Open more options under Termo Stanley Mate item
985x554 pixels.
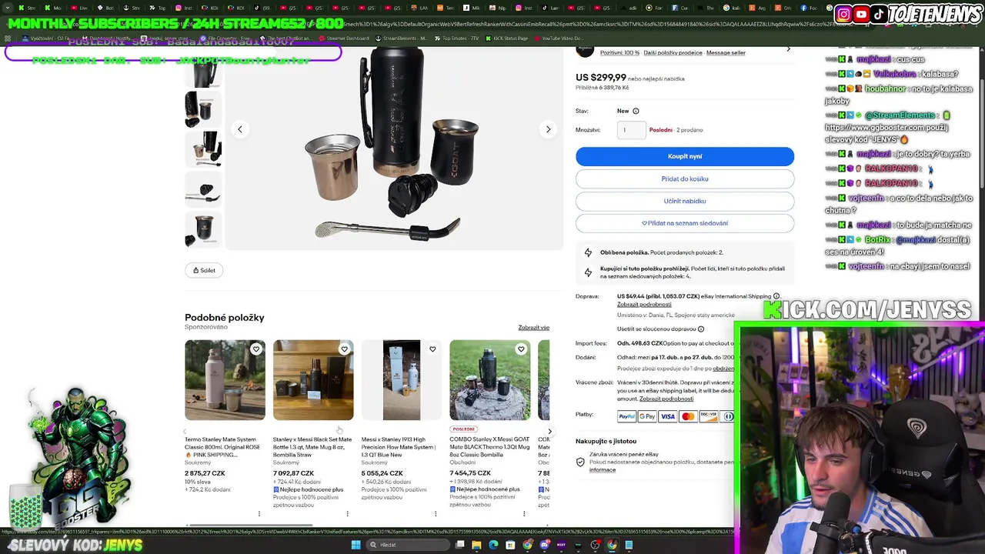tap(259, 513)
